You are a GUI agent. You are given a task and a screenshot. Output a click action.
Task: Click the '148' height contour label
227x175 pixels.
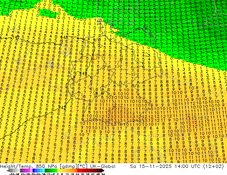pos(83,73)
